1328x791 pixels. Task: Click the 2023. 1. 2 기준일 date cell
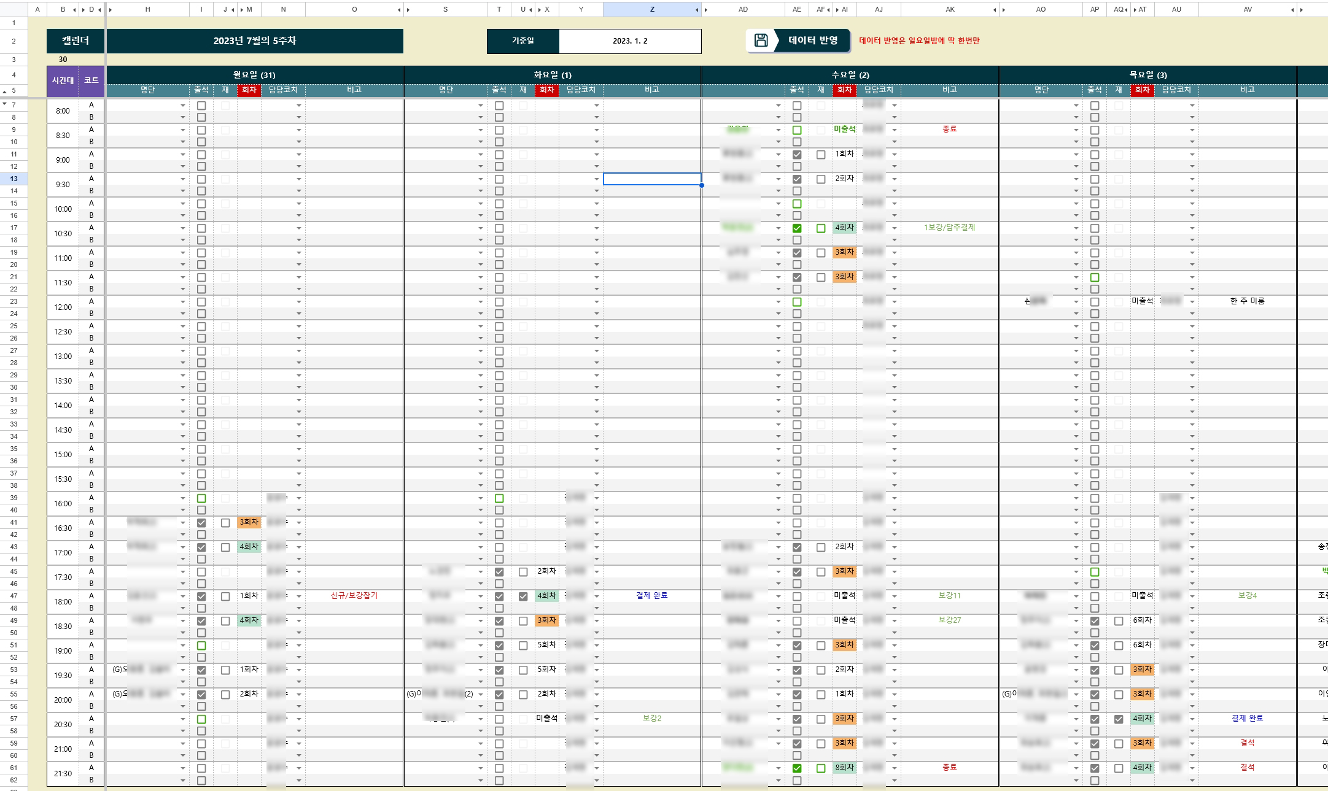point(630,41)
